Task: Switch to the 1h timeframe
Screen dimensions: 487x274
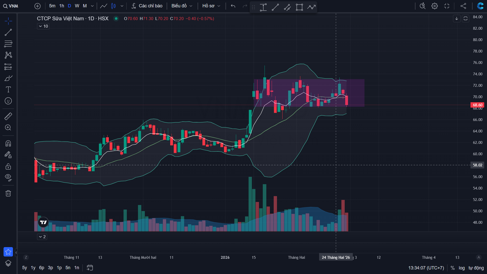Action: pos(62,6)
